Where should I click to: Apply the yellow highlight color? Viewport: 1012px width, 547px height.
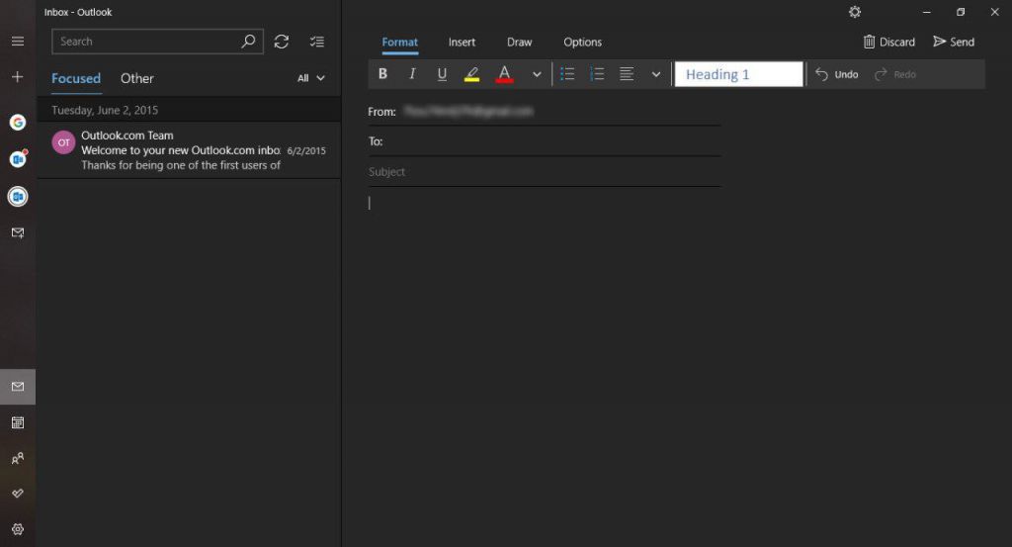coord(471,74)
